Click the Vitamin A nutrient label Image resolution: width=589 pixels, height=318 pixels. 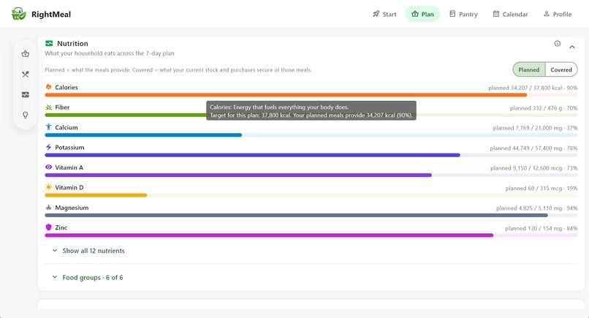click(x=69, y=167)
